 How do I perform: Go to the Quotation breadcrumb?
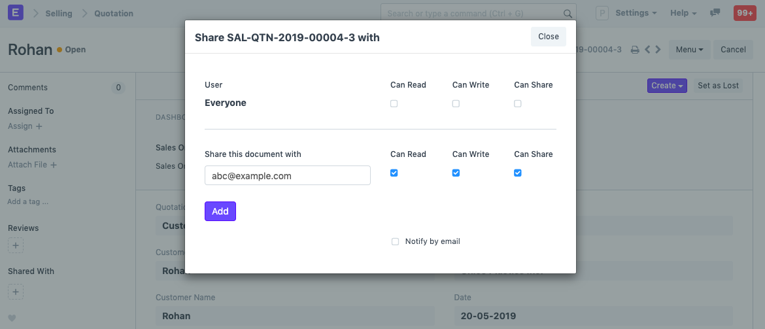(113, 13)
